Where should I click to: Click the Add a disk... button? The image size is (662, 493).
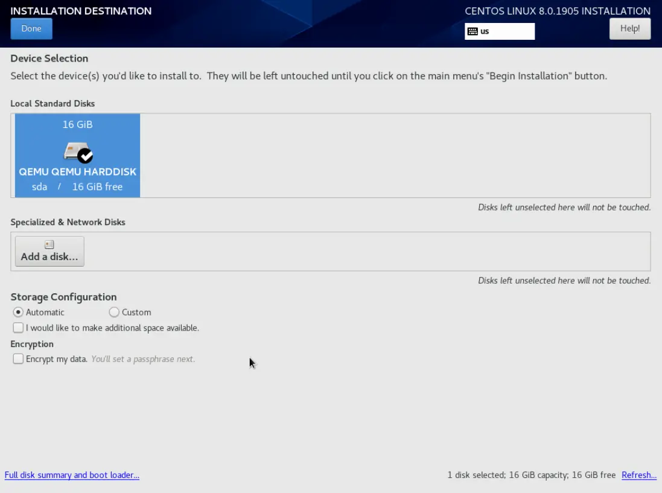[x=49, y=251]
